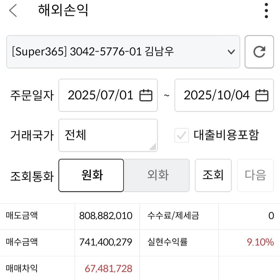Tap the 매매차익 value 67,481,728
The width and height of the screenshot is (280, 280).
[108, 269]
